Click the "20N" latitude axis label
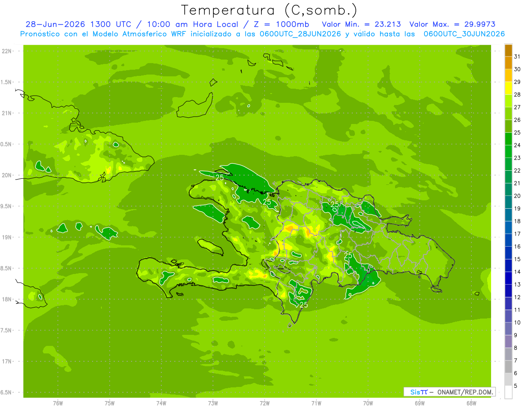This screenshot has width=529, height=409. click(x=7, y=175)
